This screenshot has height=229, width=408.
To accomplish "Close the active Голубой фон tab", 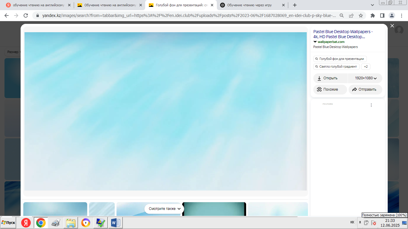I will [x=212, y=5].
